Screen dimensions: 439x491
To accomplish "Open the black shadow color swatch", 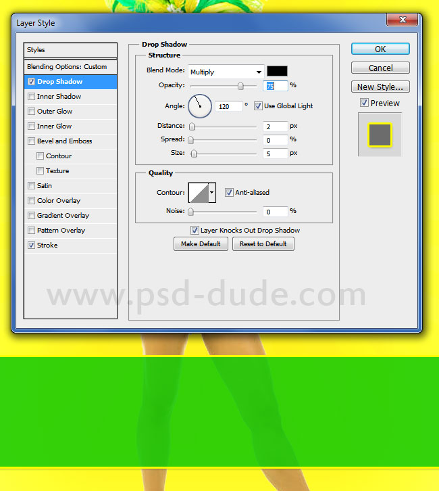I will 277,71.
